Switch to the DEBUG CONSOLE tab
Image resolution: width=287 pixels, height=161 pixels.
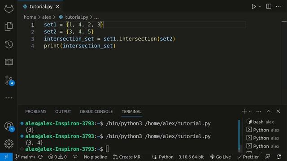tap(96, 111)
